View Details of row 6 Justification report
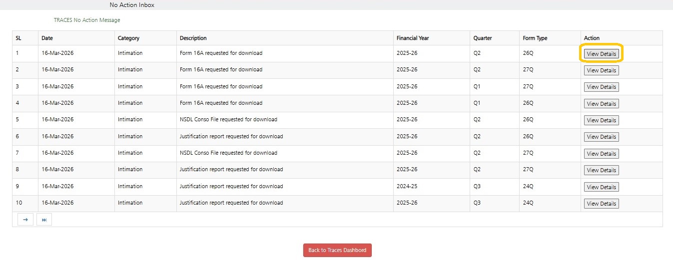The height and width of the screenshot is (260, 673). coord(601,137)
